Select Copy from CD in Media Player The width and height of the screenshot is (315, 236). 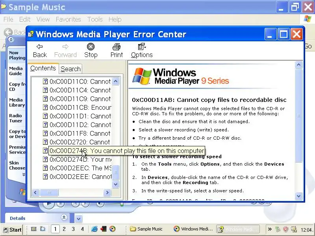coord(17,87)
